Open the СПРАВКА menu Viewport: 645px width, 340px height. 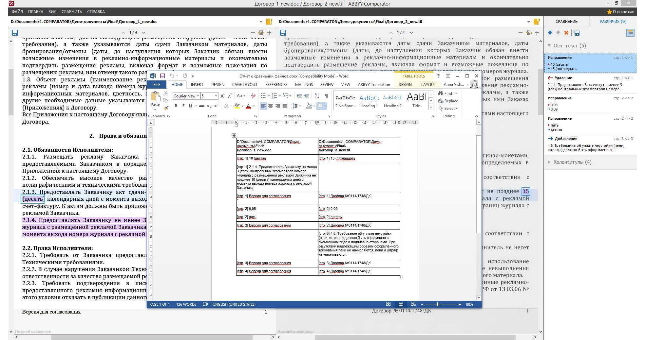[96, 12]
